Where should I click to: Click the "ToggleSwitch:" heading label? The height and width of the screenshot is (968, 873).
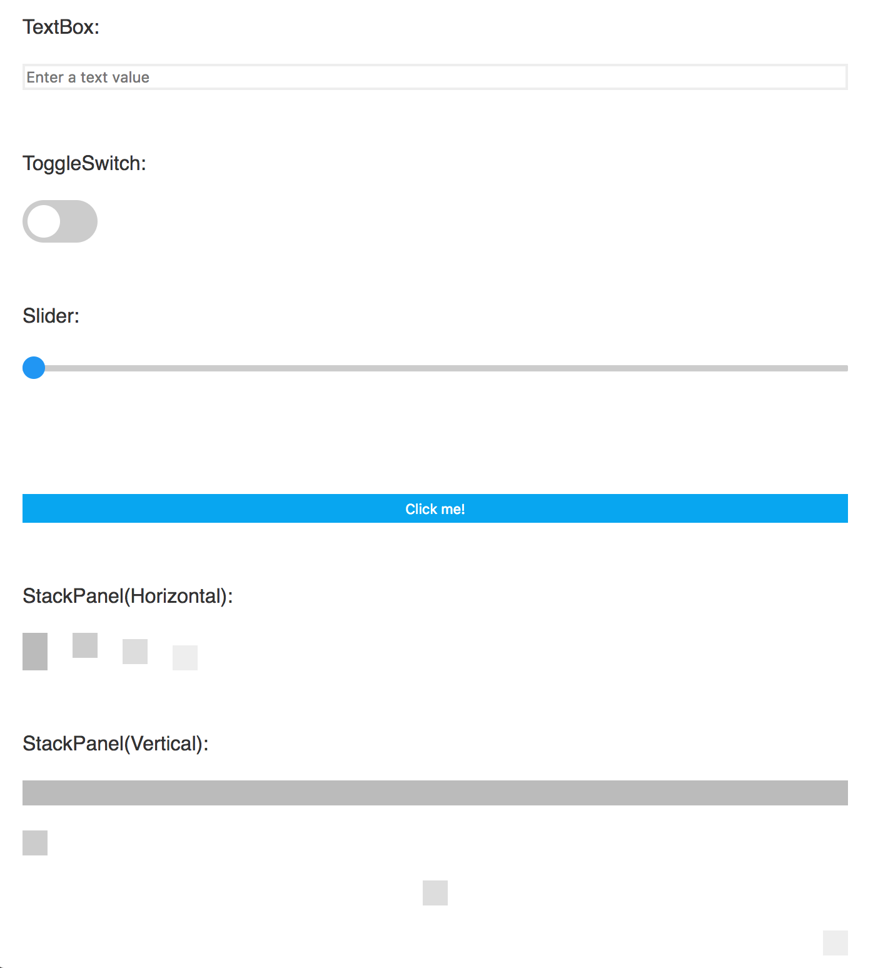tap(84, 163)
